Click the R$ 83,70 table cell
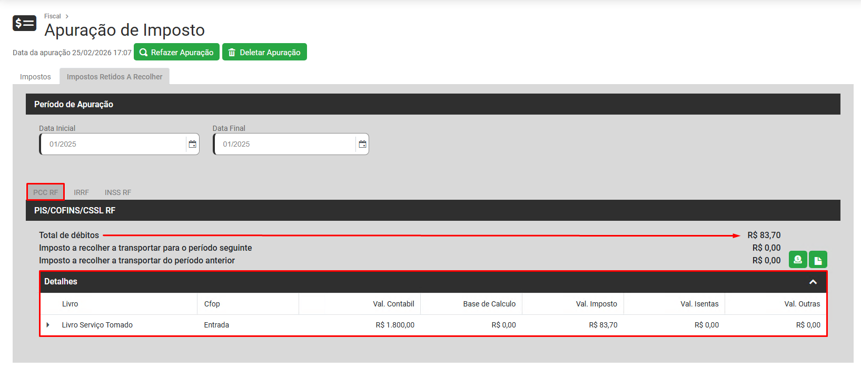Screen dimensions: 861x369 pyautogui.click(x=603, y=325)
